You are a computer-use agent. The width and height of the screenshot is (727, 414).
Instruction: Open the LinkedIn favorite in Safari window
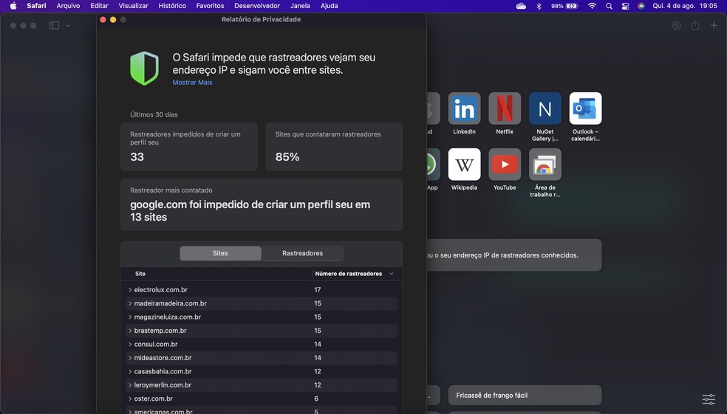(464, 108)
